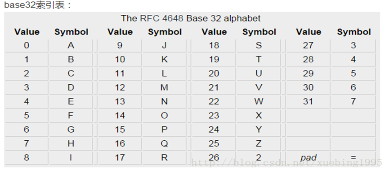This screenshot has width=389, height=173.
Task: Click the first 'Value' column header
Action: click(x=27, y=32)
